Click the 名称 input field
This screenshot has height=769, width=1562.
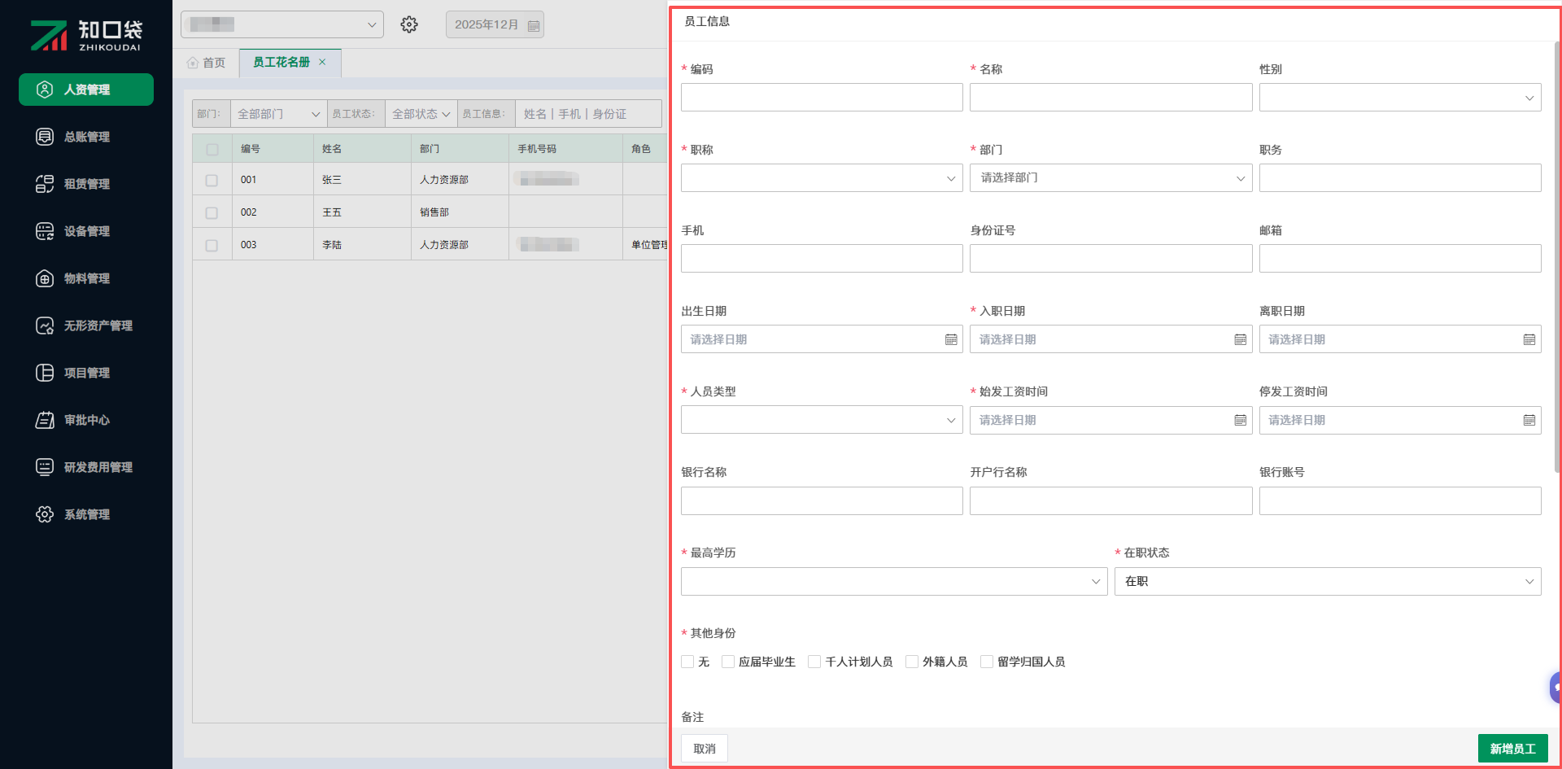pos(1110,98)
